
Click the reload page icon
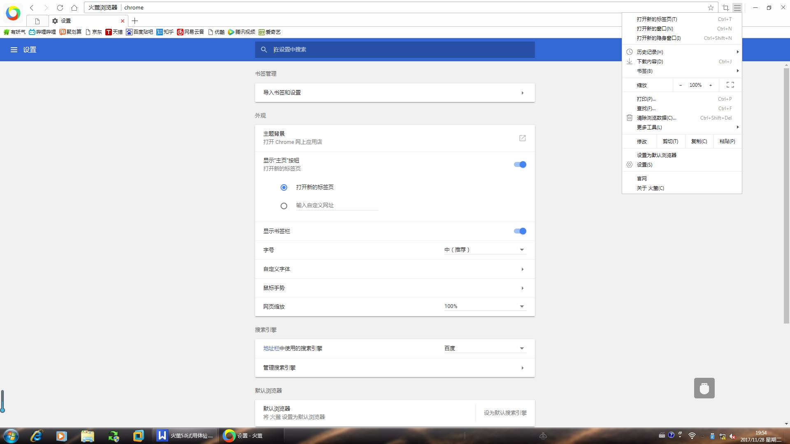coord(60,8)
